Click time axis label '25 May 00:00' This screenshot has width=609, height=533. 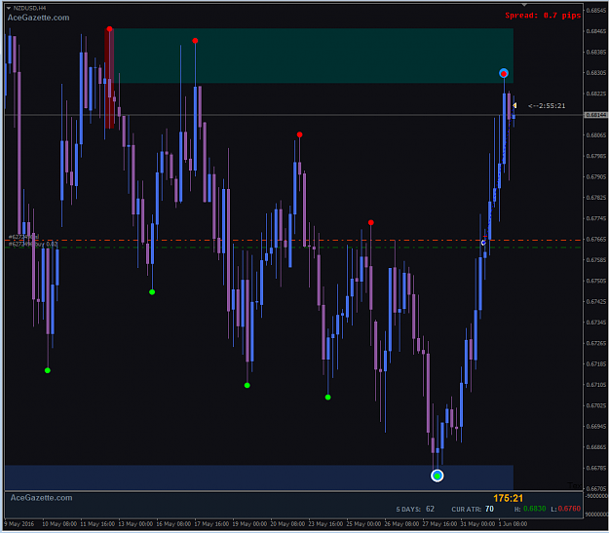tap(363, 524)
